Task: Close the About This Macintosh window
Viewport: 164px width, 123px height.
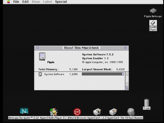Action: [x=38, y=48]
